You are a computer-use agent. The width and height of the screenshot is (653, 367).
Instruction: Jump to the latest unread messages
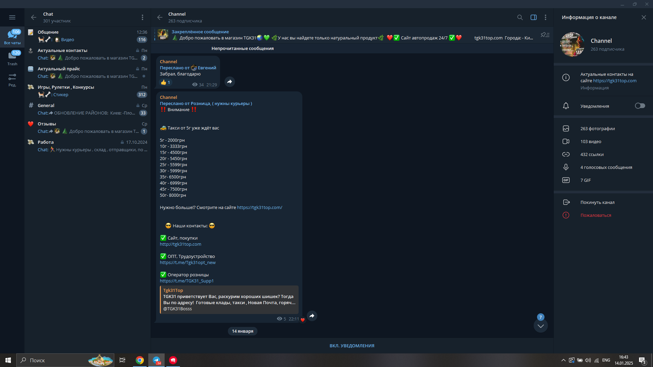point(541,326)
